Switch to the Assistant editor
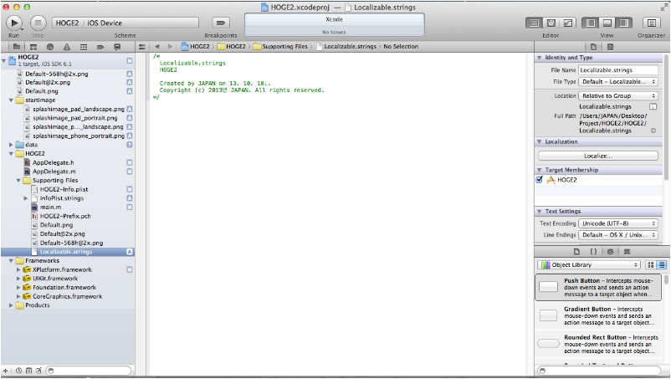 [x=552, y=23]
